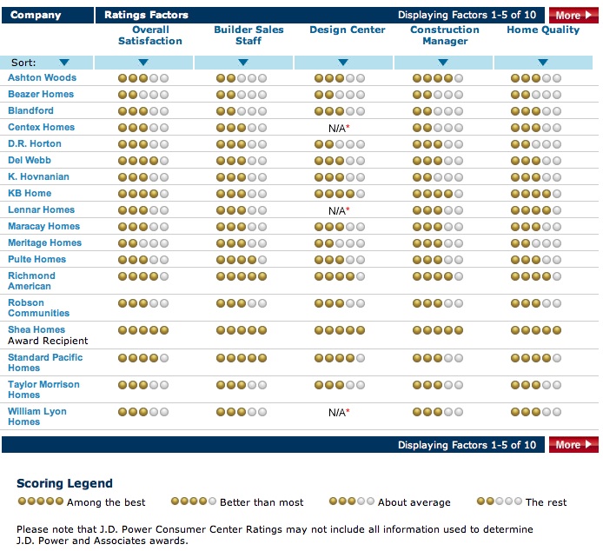
Task: Click Robson Communities Design Center rating circles
Action: point(340,303)
